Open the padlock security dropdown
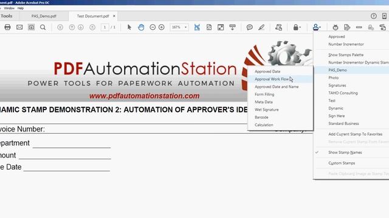389x218 pixels. tap(297, 27)
